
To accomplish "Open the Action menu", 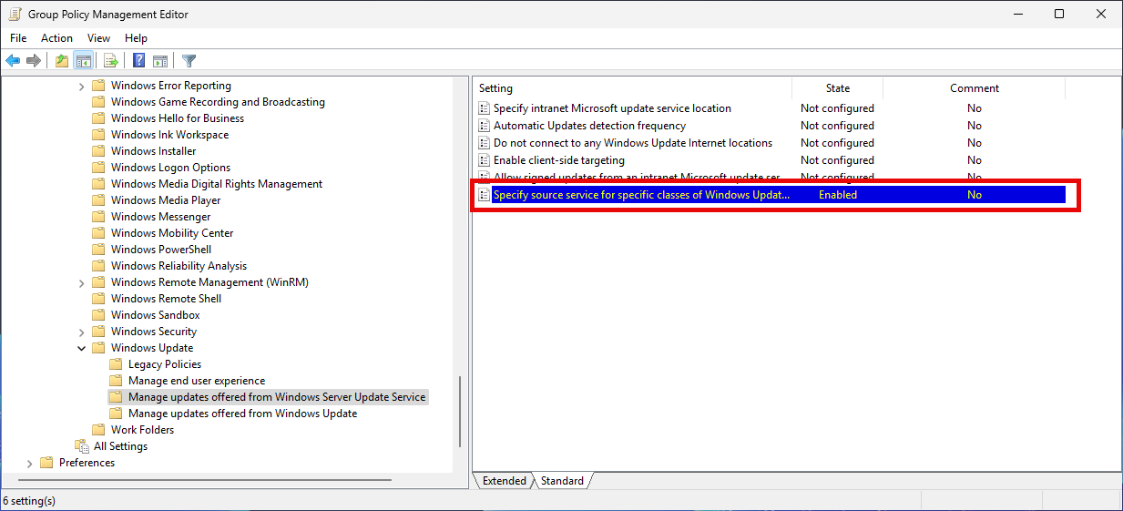I will click(56, 38).
